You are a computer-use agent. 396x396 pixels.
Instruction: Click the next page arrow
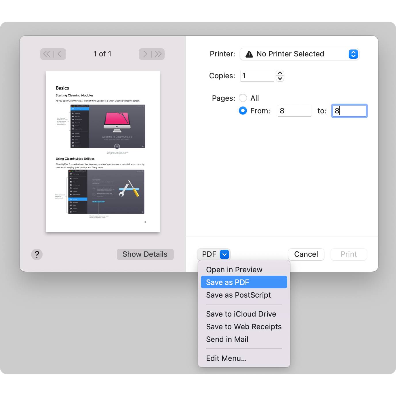click(145, 54)
